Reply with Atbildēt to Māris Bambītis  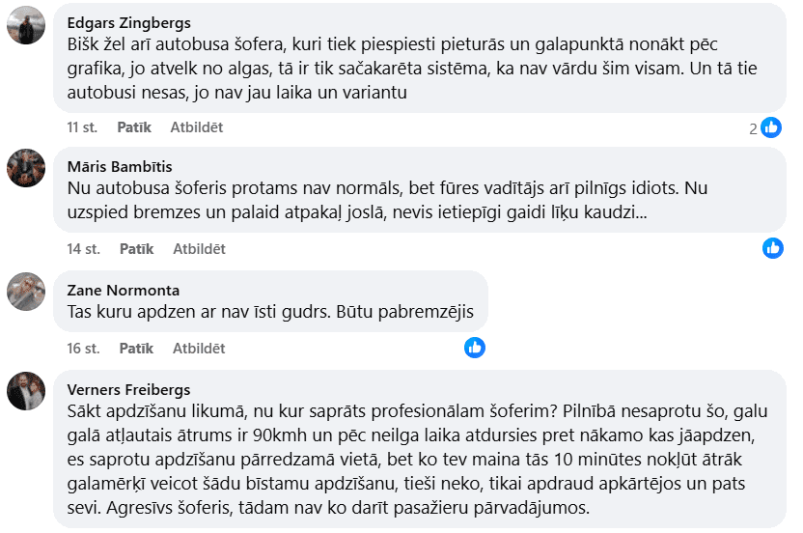(x=199, y=249)
